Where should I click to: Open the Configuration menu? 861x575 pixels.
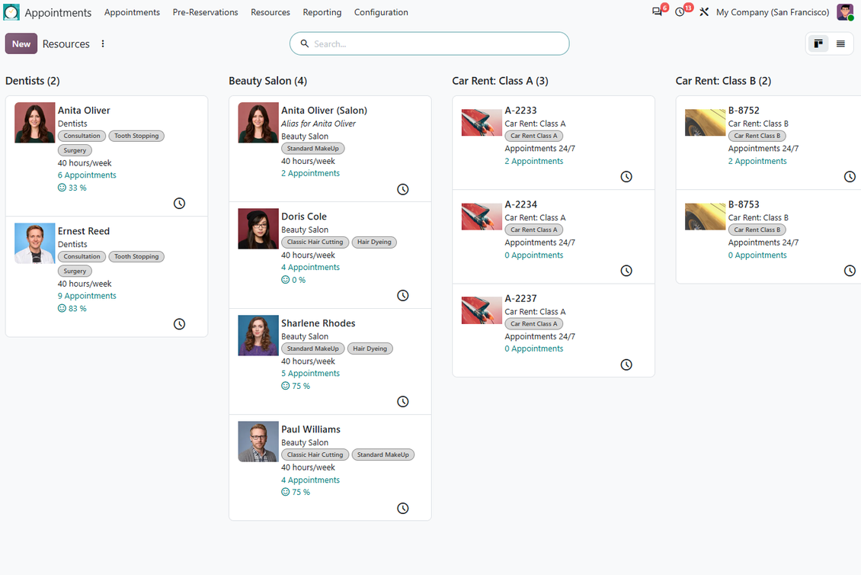pos(381,12)
